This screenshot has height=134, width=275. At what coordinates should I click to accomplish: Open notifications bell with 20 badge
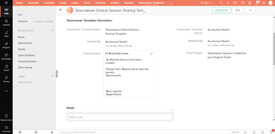pyautogui.click(x=257, y=3)
